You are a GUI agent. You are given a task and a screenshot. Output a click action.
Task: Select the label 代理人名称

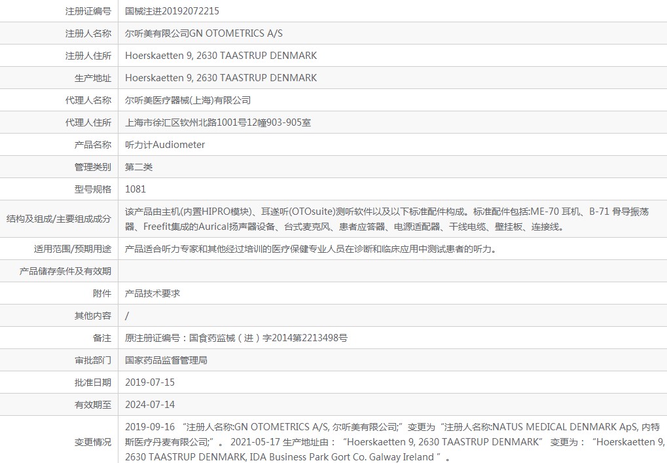88,100
